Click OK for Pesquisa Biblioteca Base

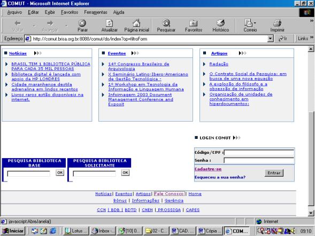(x=60, y=172)
